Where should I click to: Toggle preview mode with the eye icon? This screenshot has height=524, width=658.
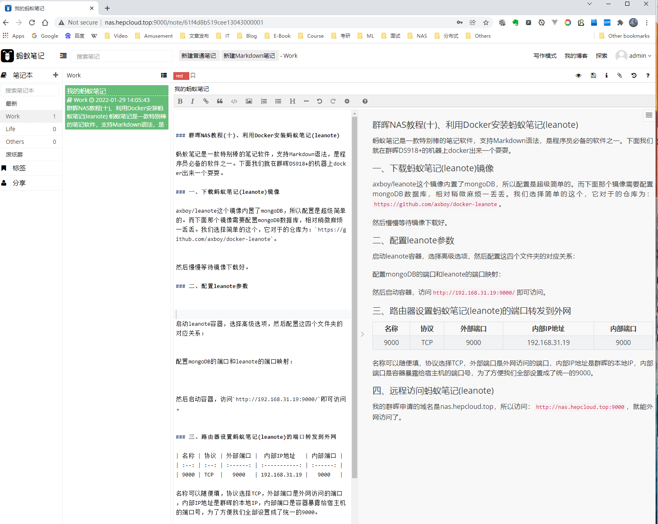(578, 75)
